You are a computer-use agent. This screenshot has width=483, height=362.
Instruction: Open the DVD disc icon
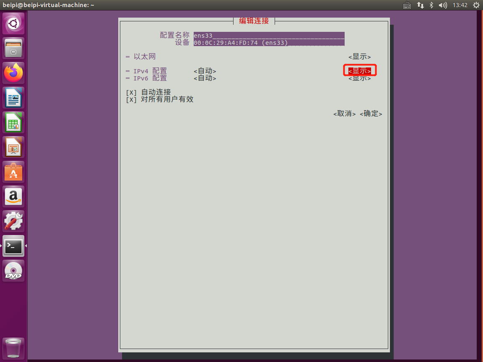(13, 271)
